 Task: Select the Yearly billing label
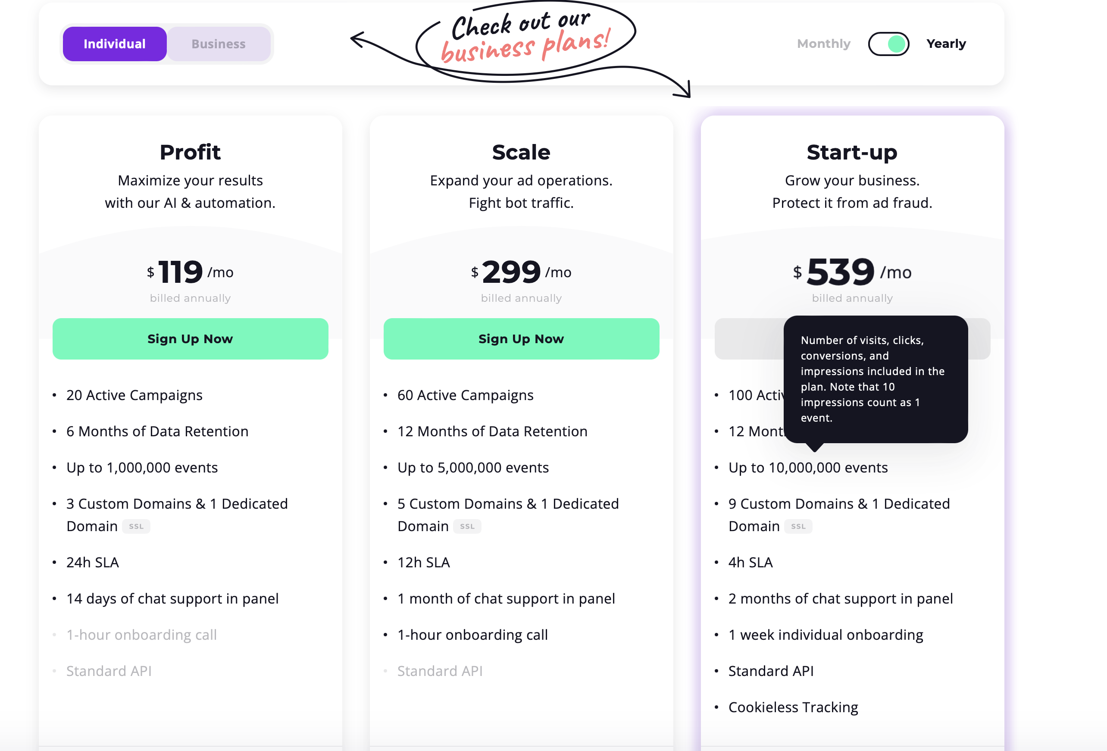(x=946, y=44)
